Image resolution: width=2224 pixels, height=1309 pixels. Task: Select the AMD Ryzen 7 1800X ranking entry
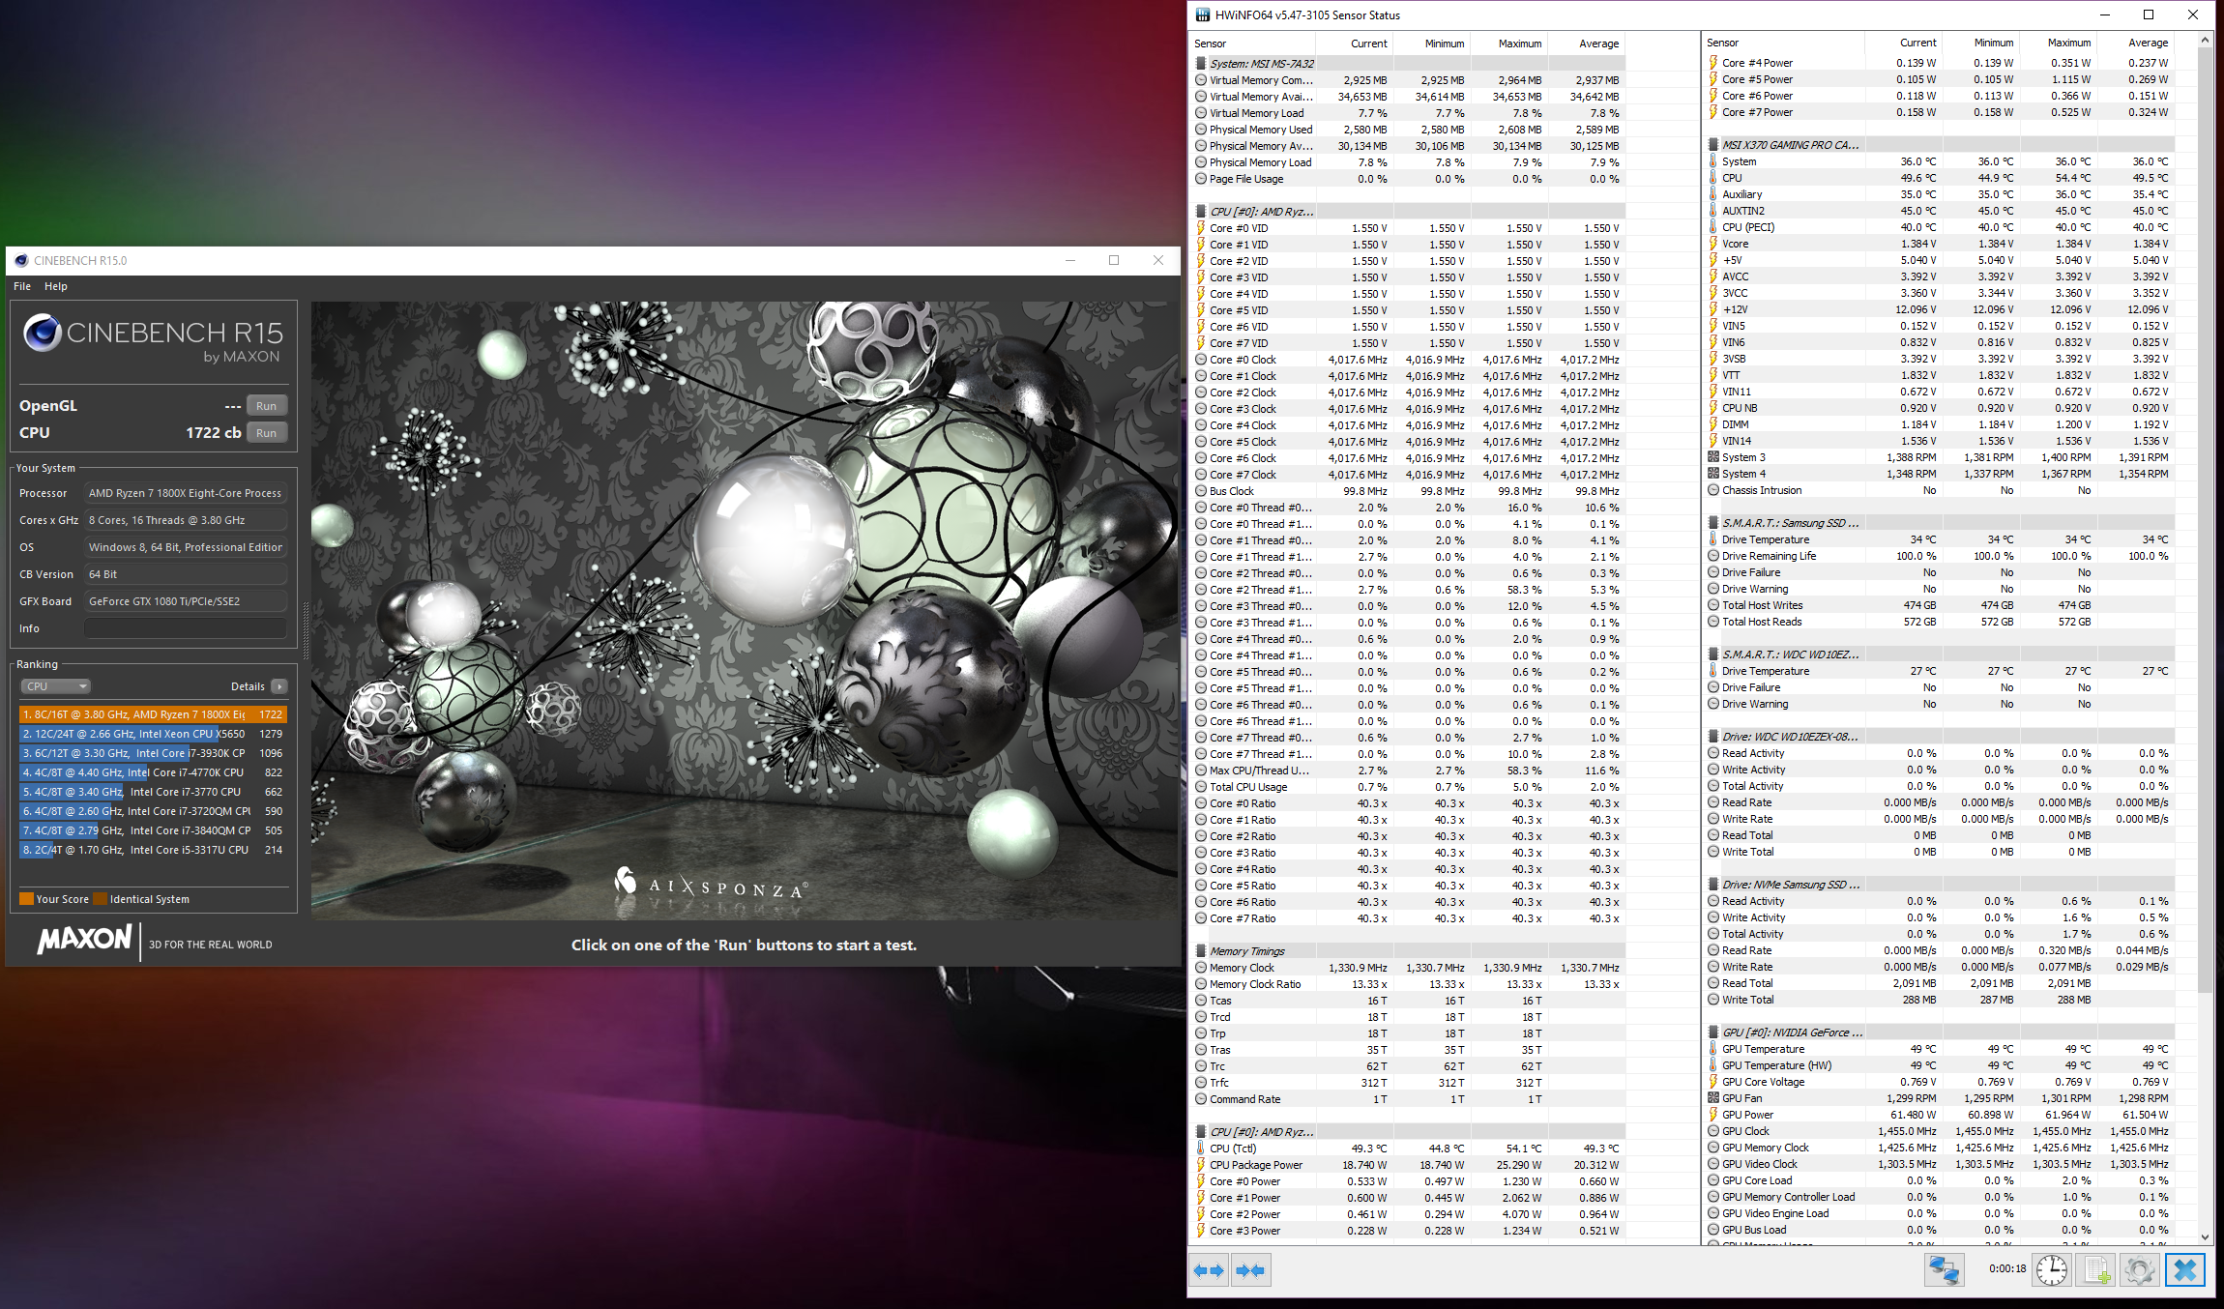pos(153,714)
